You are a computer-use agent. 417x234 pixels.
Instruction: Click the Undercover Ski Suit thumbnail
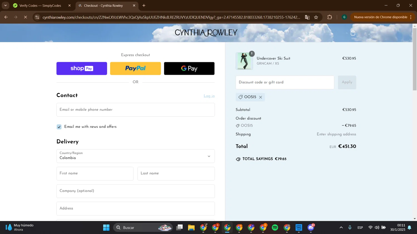click(244, 61)
